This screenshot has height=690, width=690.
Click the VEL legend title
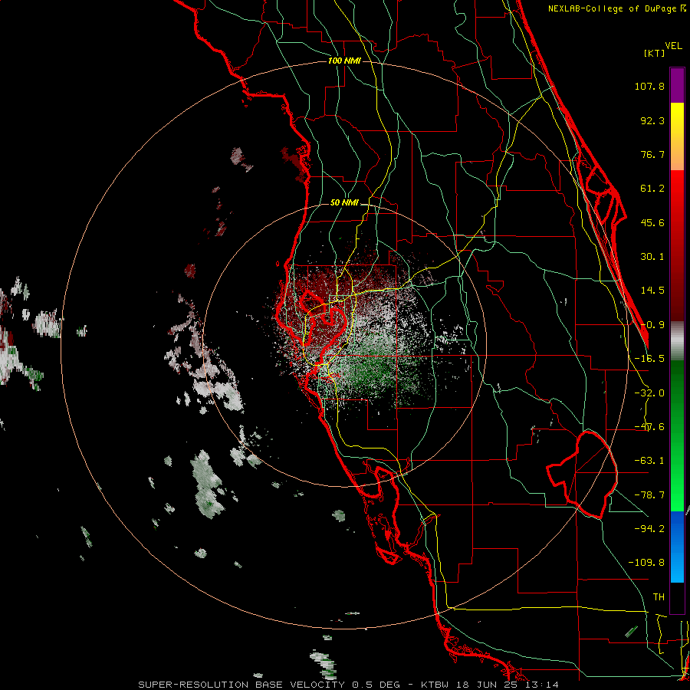tap(673, 46)
